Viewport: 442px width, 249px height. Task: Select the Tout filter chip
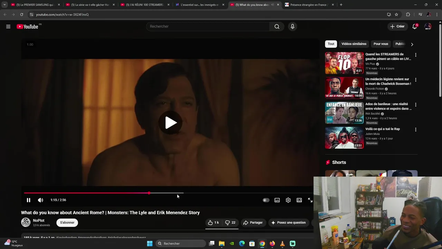(x=331, y=44)
